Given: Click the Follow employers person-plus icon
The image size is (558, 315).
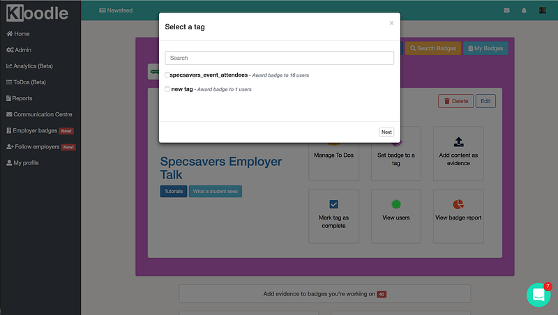Looking at the screenshot, I should (x=10, y=147).
